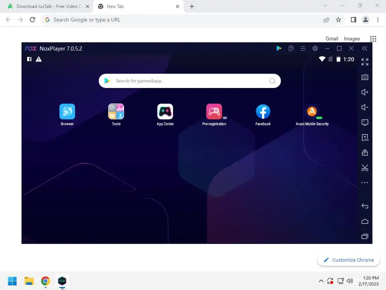Select the screenshot scissors tool
386x290 pixels.
(x=365, y=168)
